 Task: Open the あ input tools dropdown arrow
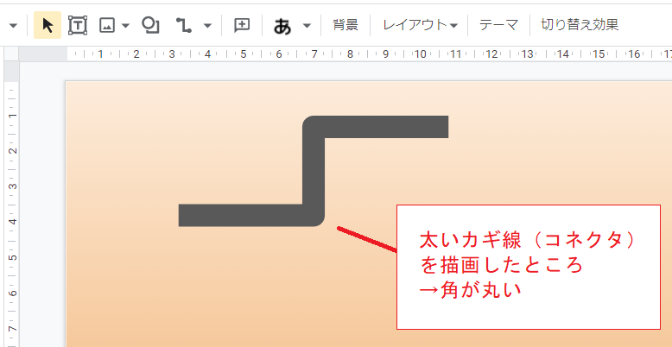tap(307, 26)
